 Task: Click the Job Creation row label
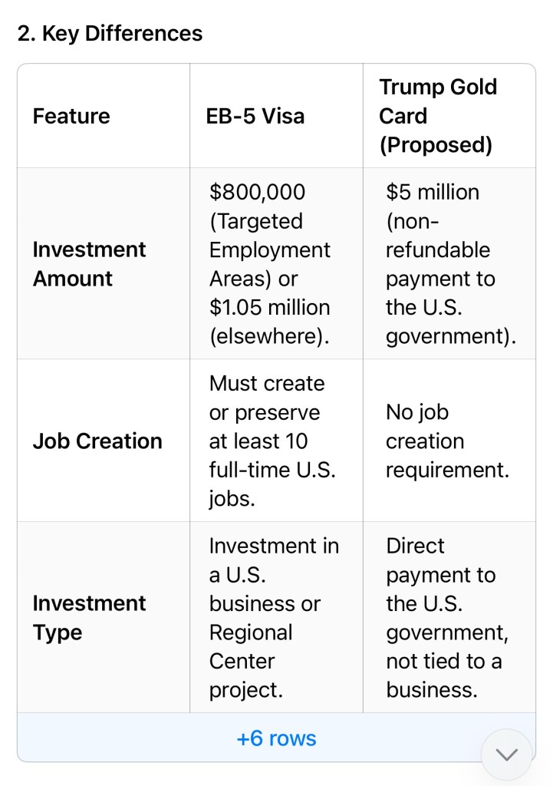coord(97,441)
